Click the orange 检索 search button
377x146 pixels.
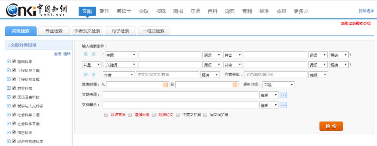[x=331, y=126]
